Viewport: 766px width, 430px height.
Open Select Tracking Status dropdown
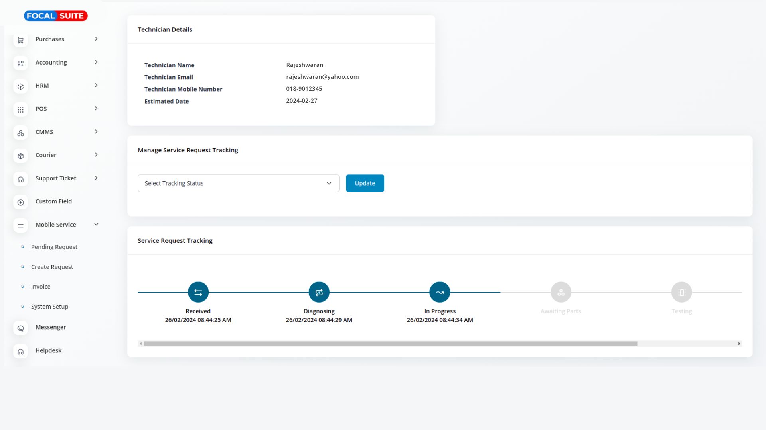tap(238, 183)
